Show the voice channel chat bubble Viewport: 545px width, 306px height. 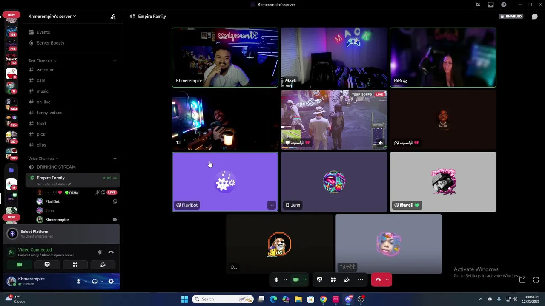(x=534, y=17)
